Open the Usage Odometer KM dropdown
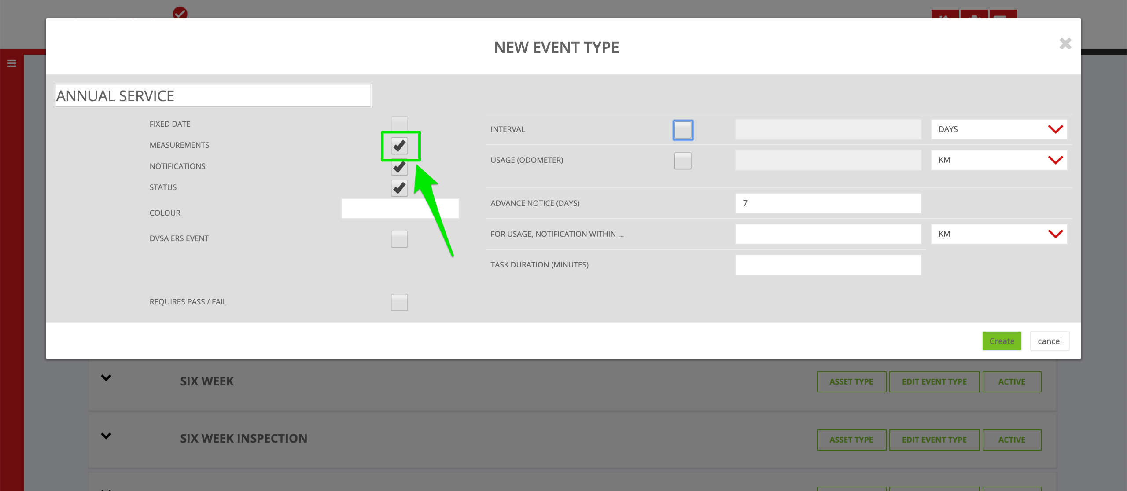1127x491 pixels. (x=999, y=160)
